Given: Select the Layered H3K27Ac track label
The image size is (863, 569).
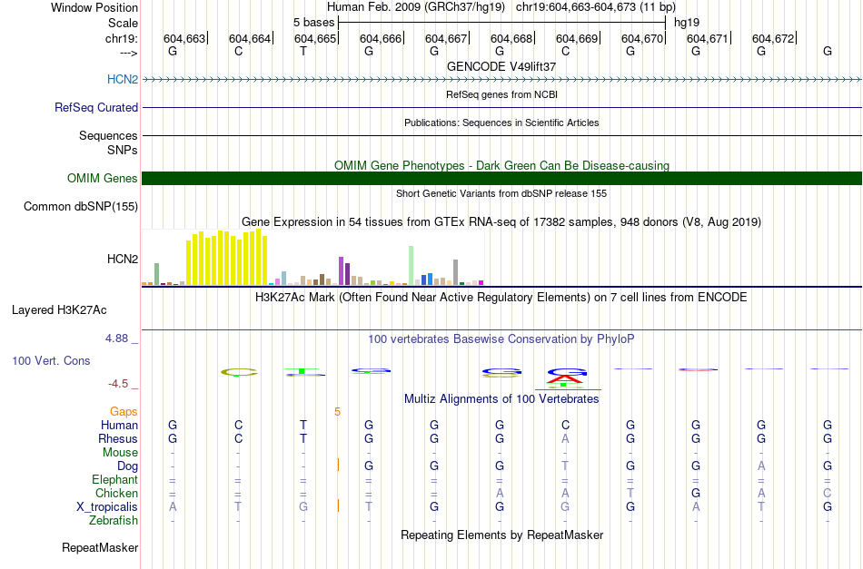Looking at the screenshot, I should (x=59, y=310).
